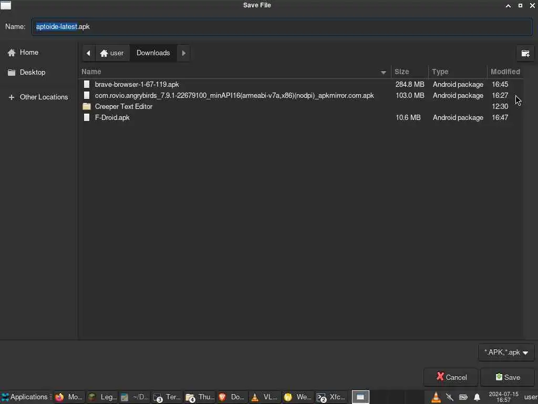Click the active Save File taskbar window button
The image size is (538, 404).
tap(360, 397)
